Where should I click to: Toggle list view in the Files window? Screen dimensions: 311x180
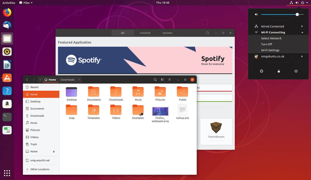pyautogui.click(x=163, y=80)
